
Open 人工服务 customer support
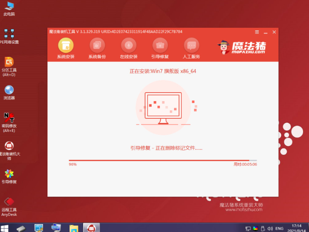[x=191, y=45]
